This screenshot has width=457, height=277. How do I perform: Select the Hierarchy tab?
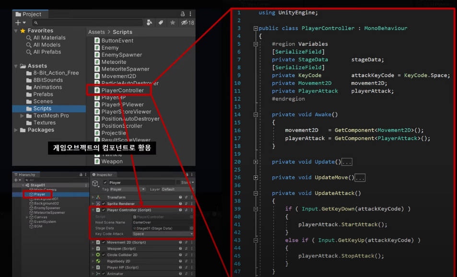tap(25, 174)
